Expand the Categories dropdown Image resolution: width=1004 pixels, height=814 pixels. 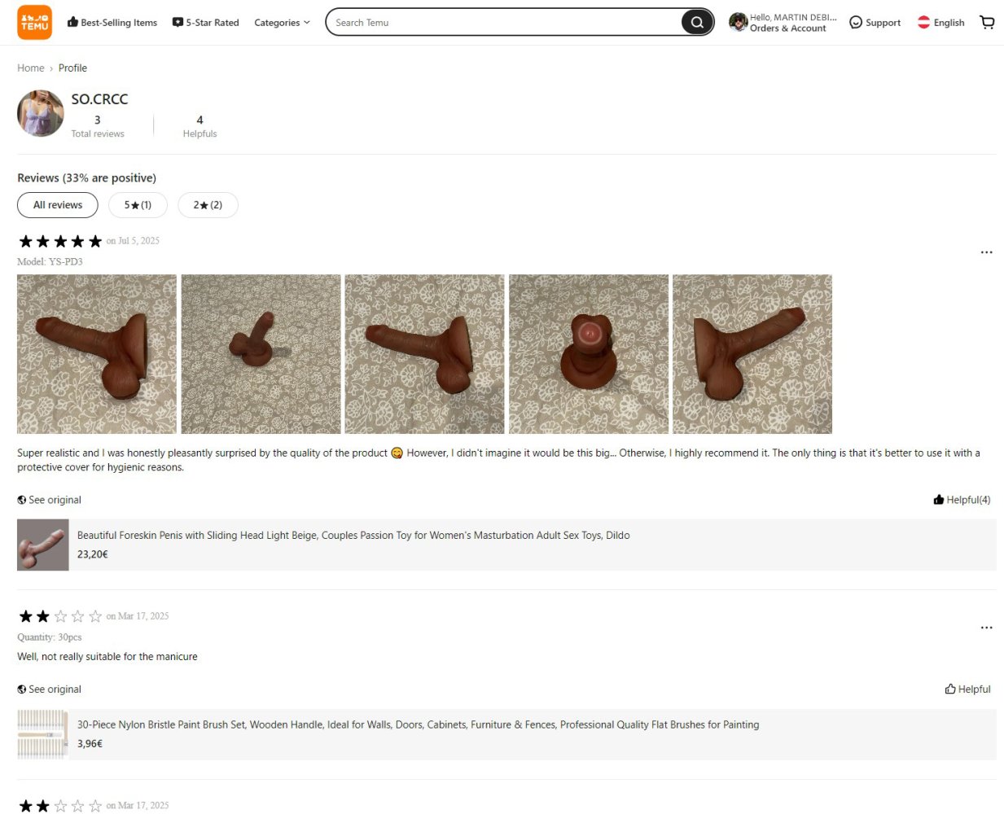click(x=282, y=23)
